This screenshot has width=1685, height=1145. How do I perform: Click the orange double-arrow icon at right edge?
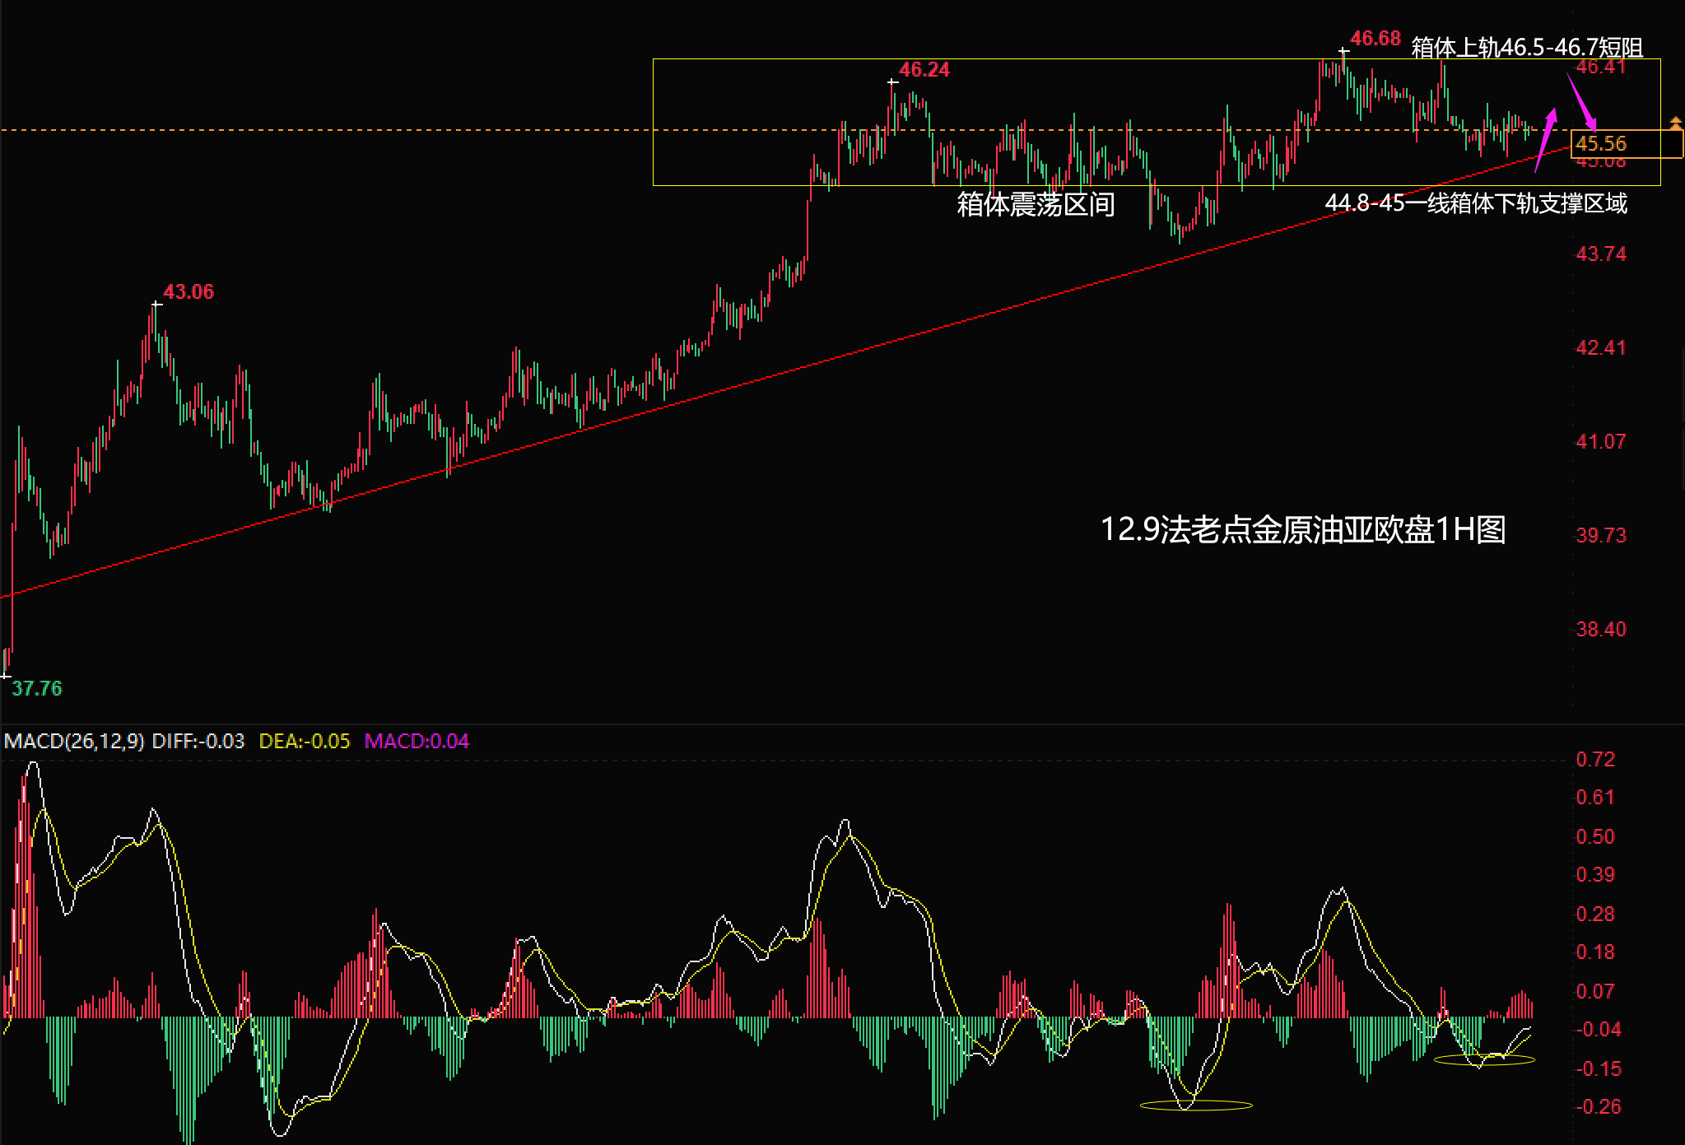[x=1675, y=123]
